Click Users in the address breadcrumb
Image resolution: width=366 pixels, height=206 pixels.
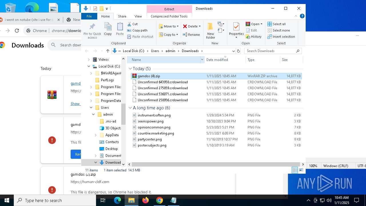(155, 51)
